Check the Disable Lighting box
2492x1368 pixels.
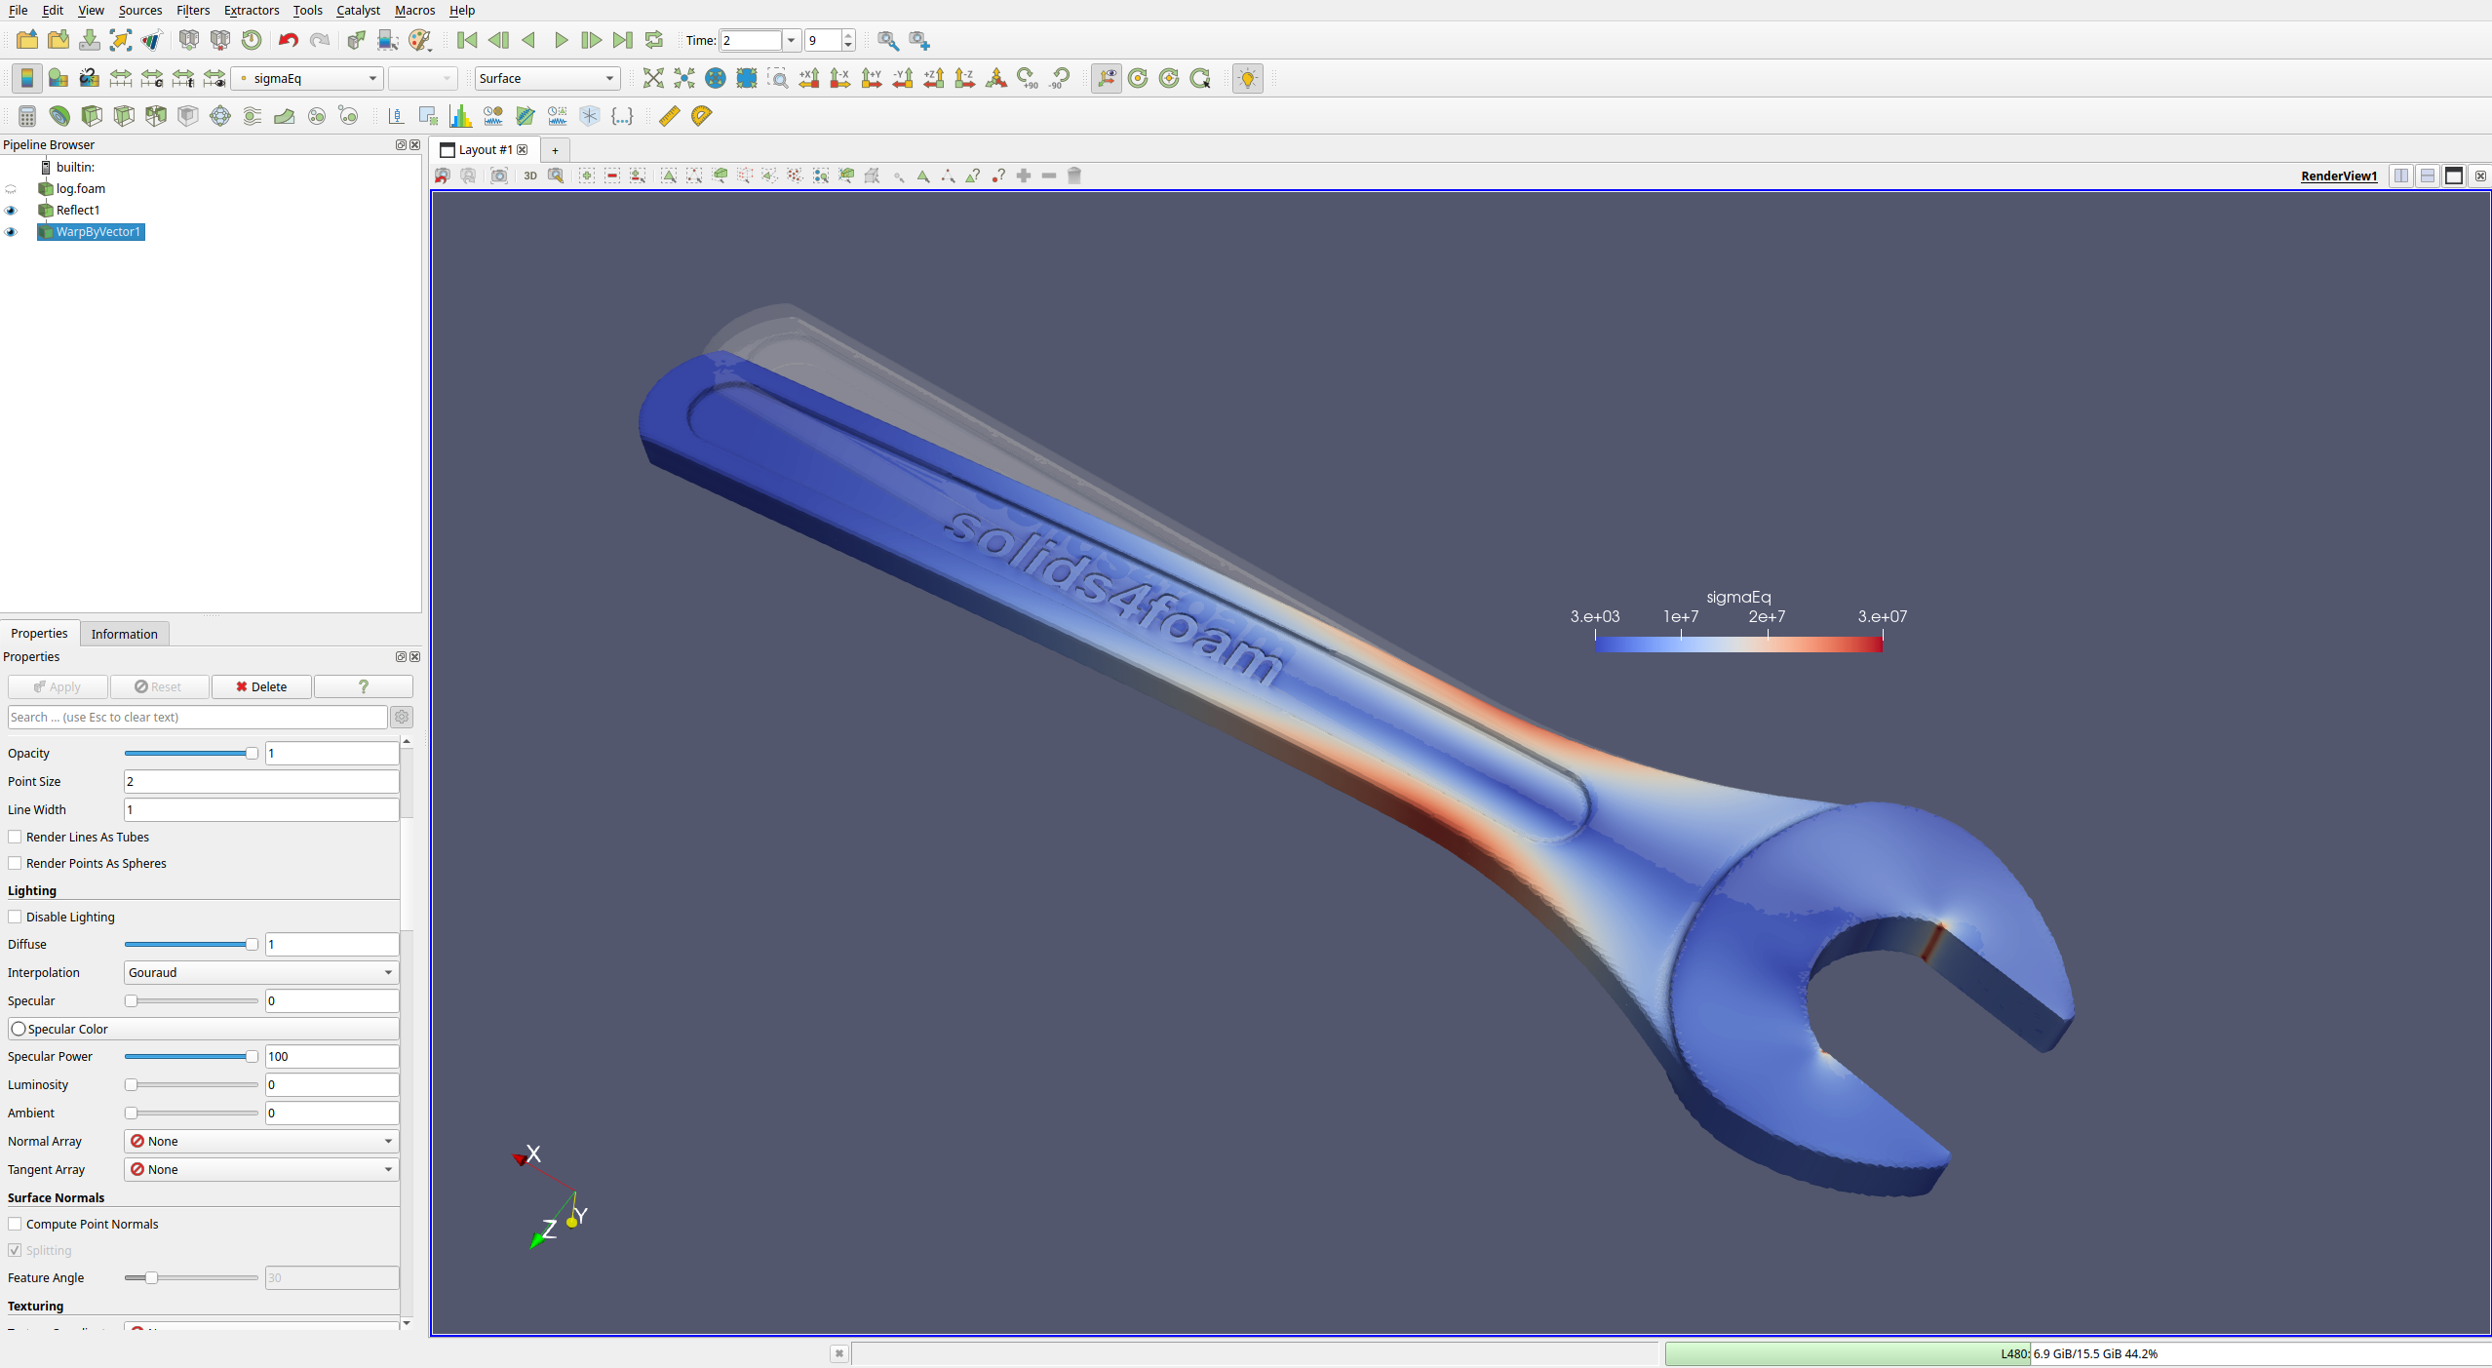tap(15, 917)
